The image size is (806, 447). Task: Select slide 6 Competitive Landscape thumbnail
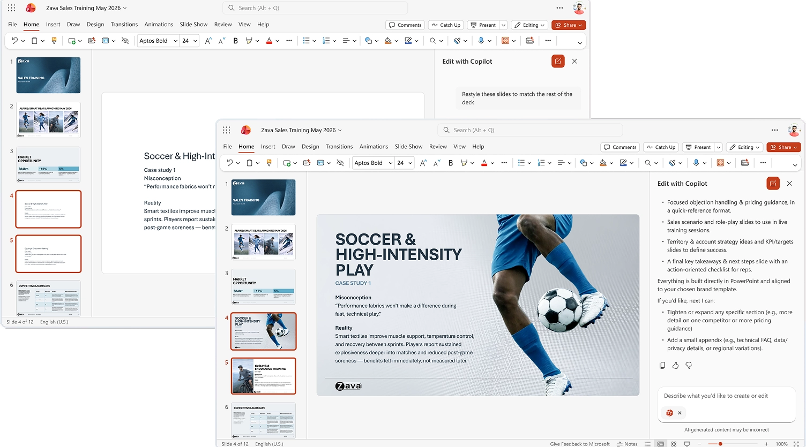263,421
